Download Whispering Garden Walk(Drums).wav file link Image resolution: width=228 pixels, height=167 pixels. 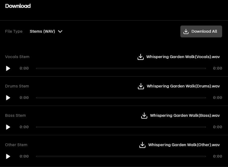coord(183,86)
